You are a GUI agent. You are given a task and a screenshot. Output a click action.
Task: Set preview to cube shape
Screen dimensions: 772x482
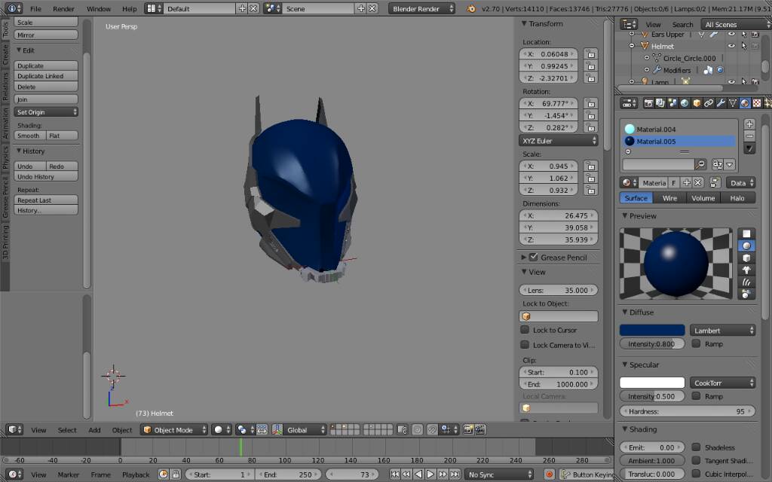pos(746,258)
